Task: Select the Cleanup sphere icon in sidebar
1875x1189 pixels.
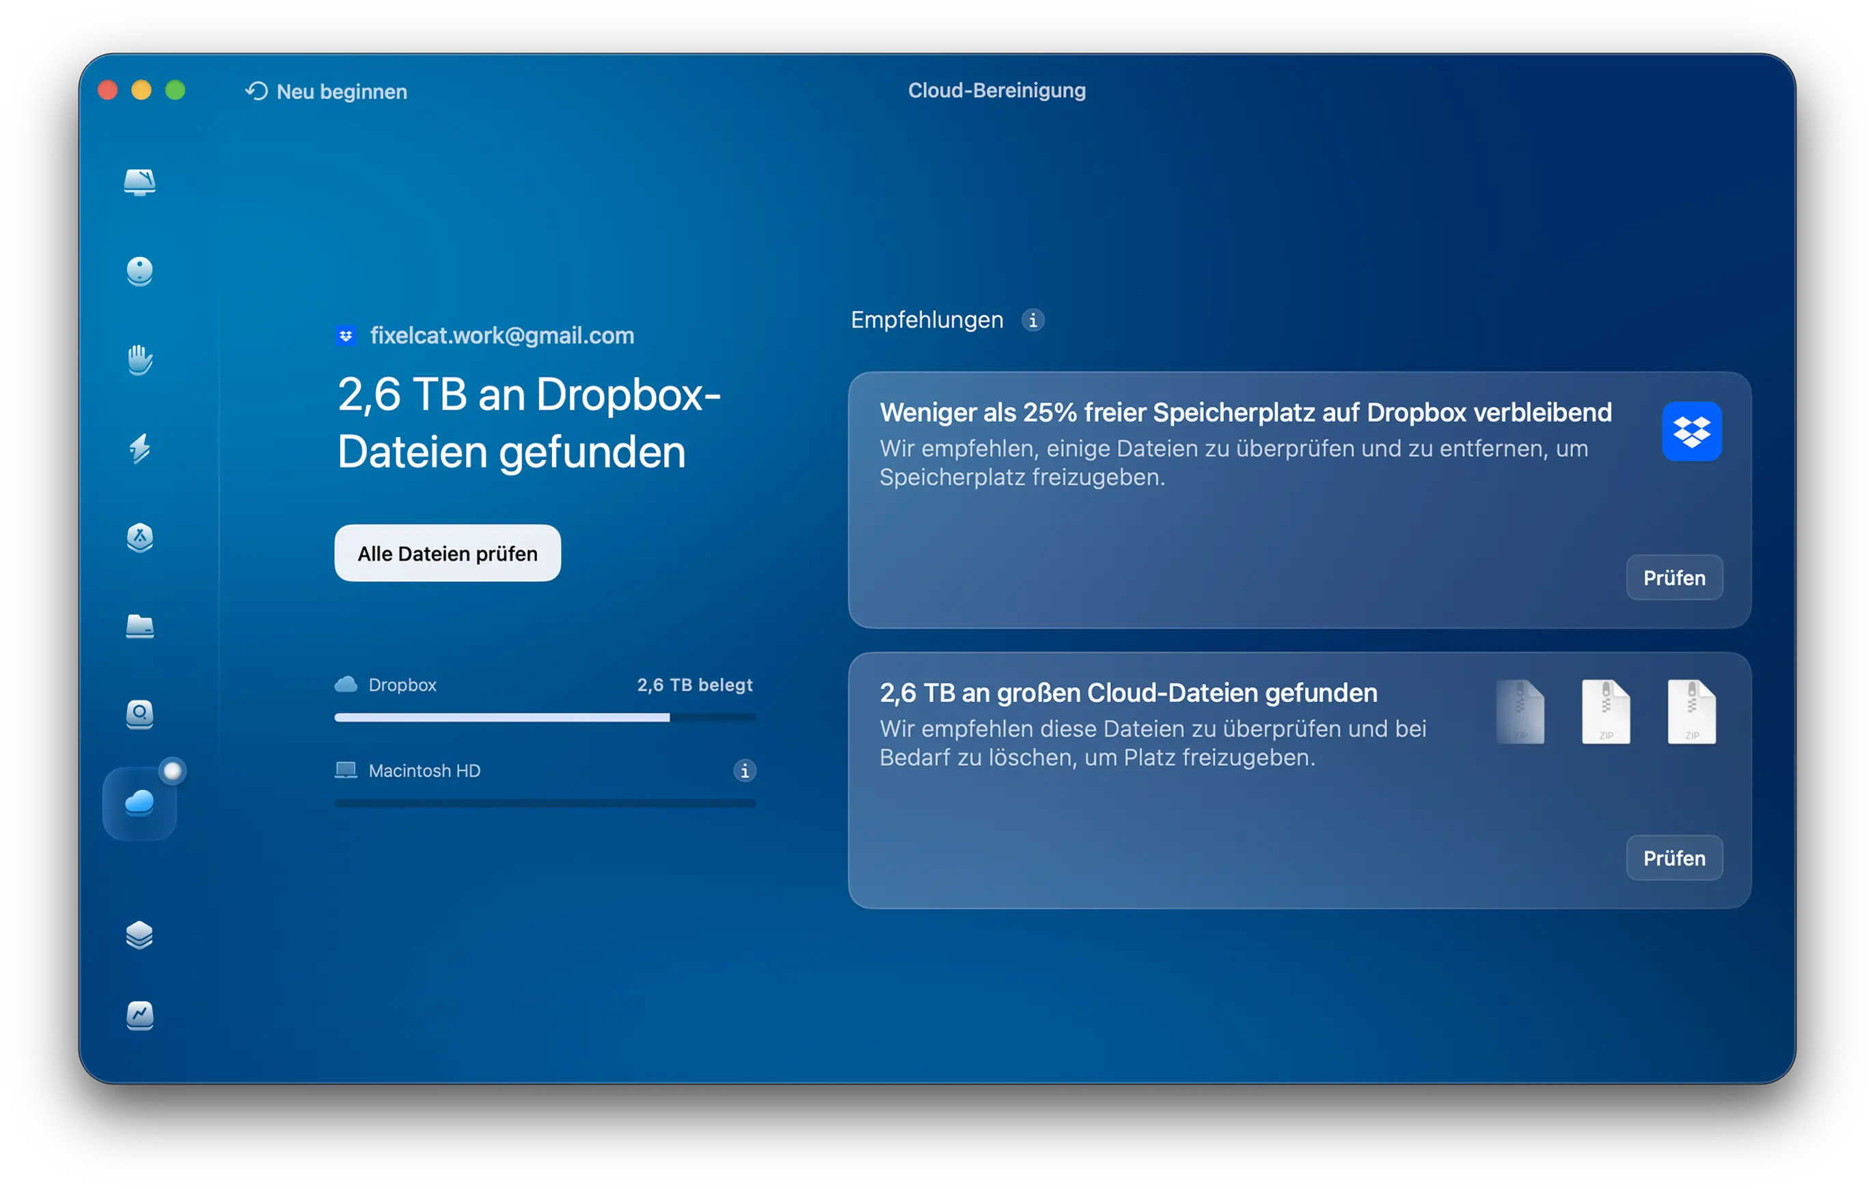Action: (x=139, y=271)
